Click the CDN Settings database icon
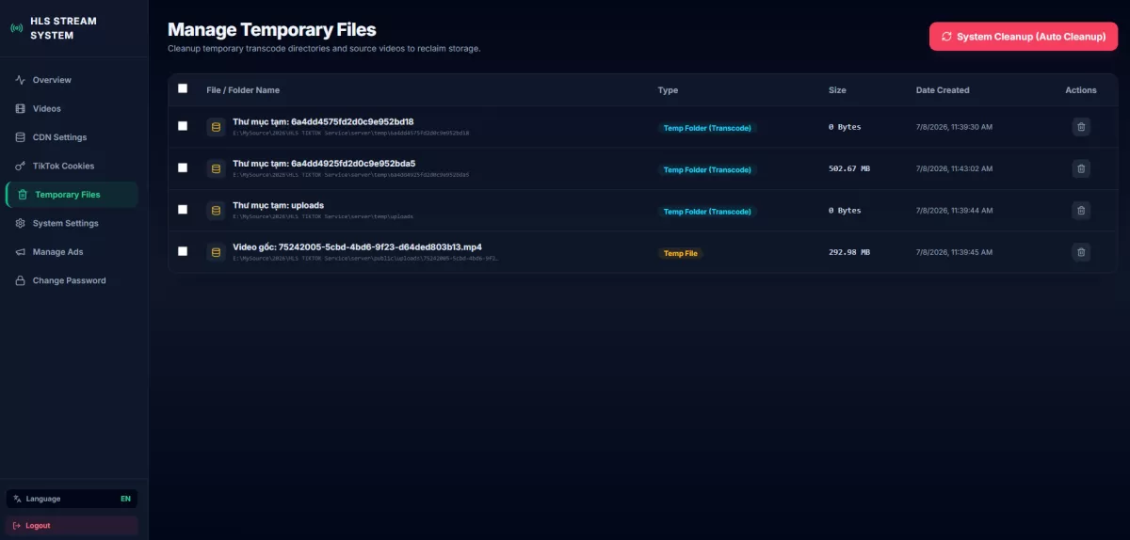1130x540 pixels. [21, 137]
